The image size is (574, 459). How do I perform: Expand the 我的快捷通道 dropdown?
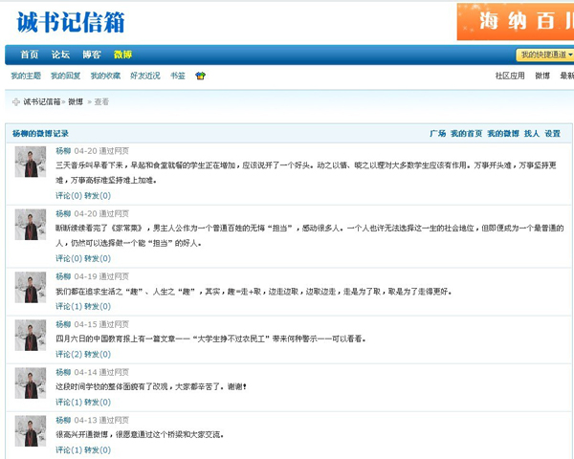[544, 55]
